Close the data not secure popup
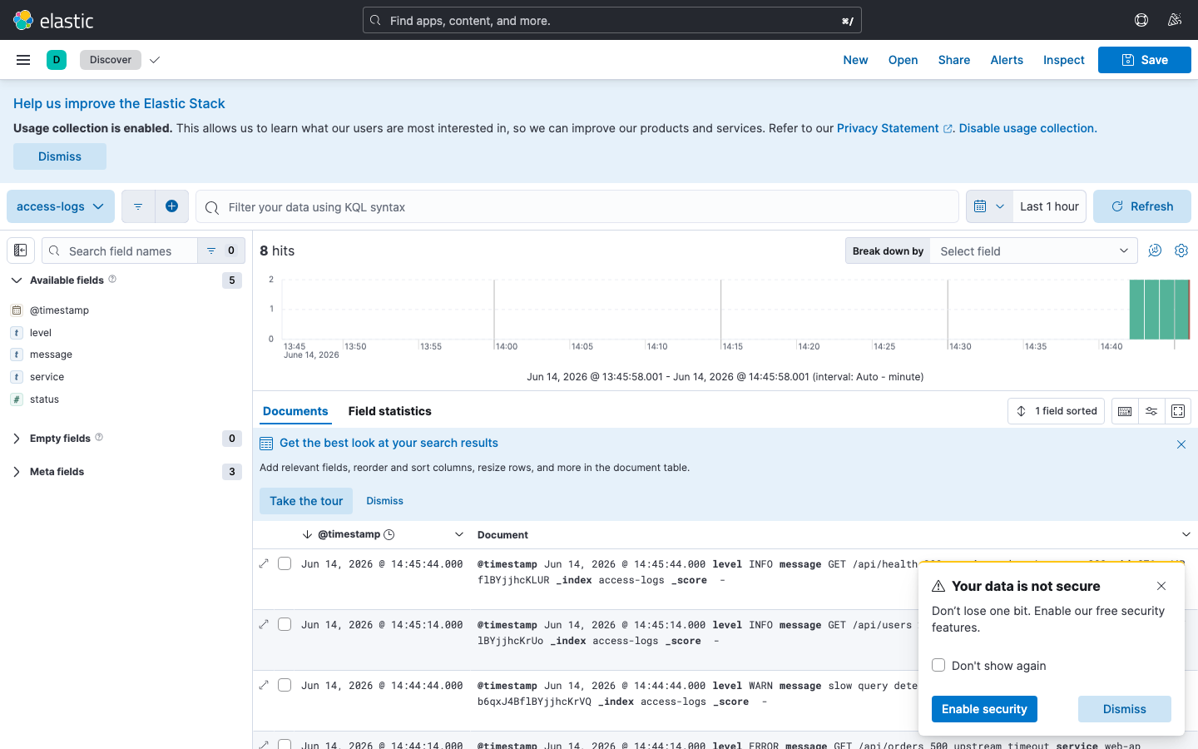Screen dimensions: 1198x749 click(1161, 586)
